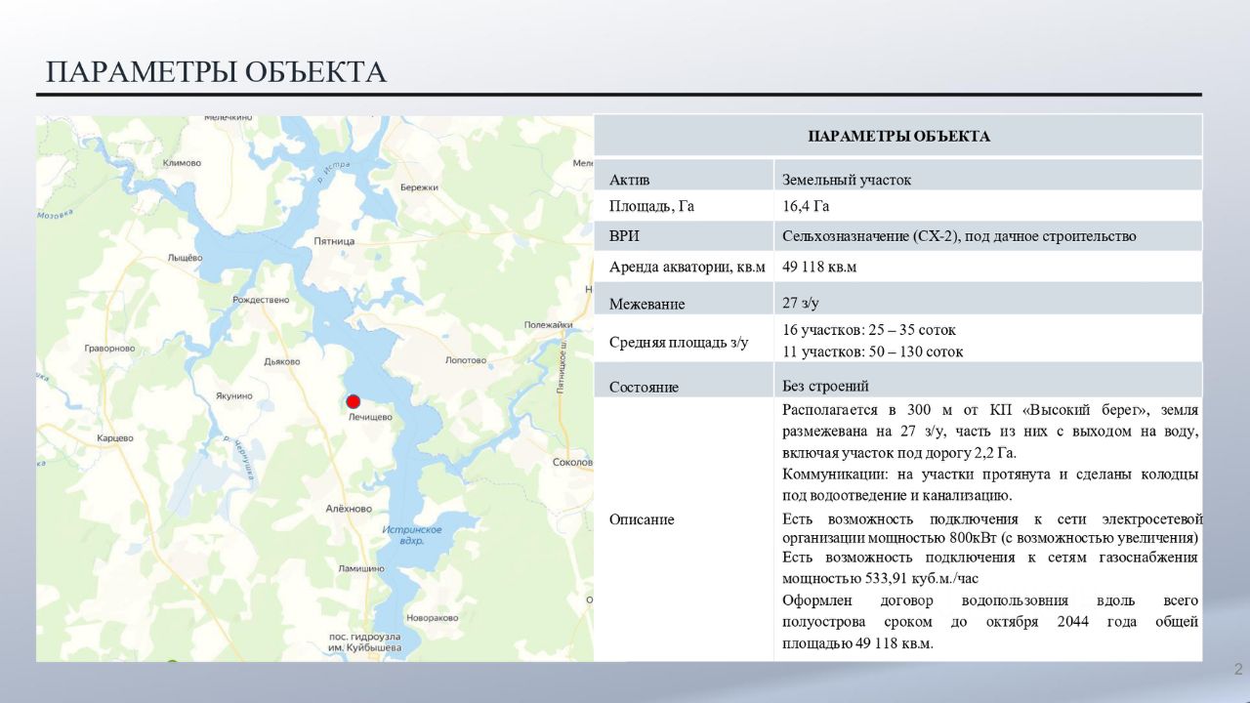
Task: Select the Истринское вдхр. reservoir label
Action: click(x=411, y=534)
